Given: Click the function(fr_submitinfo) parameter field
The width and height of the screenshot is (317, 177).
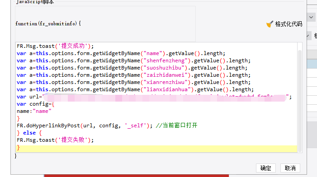Looking at the screenshot, I should pos(105,23).
